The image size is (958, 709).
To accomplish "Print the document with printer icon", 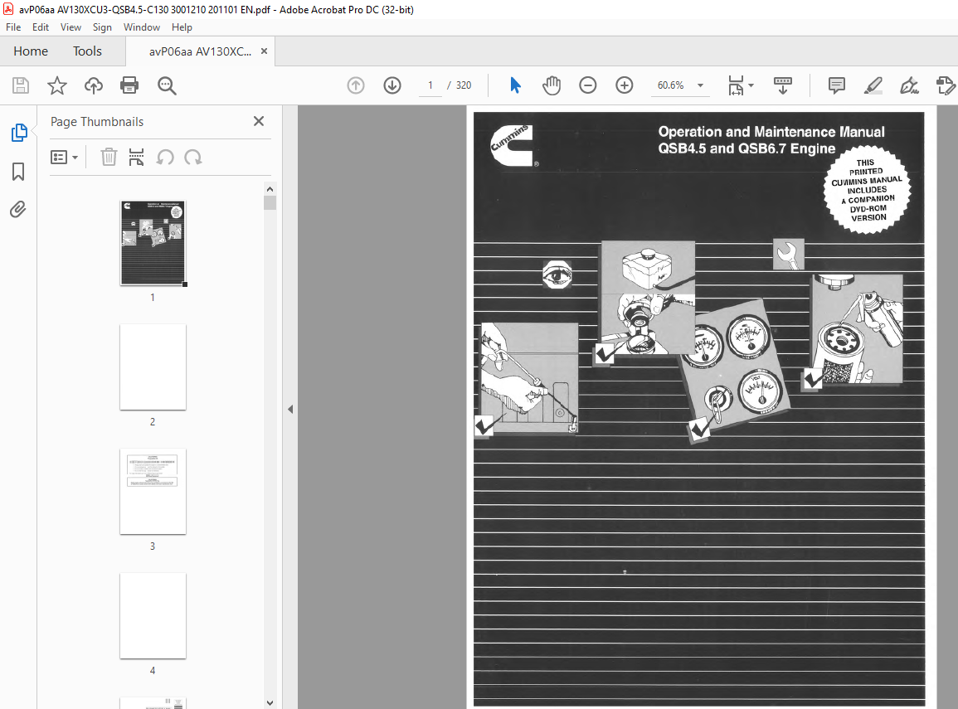I will pos(129,85).
